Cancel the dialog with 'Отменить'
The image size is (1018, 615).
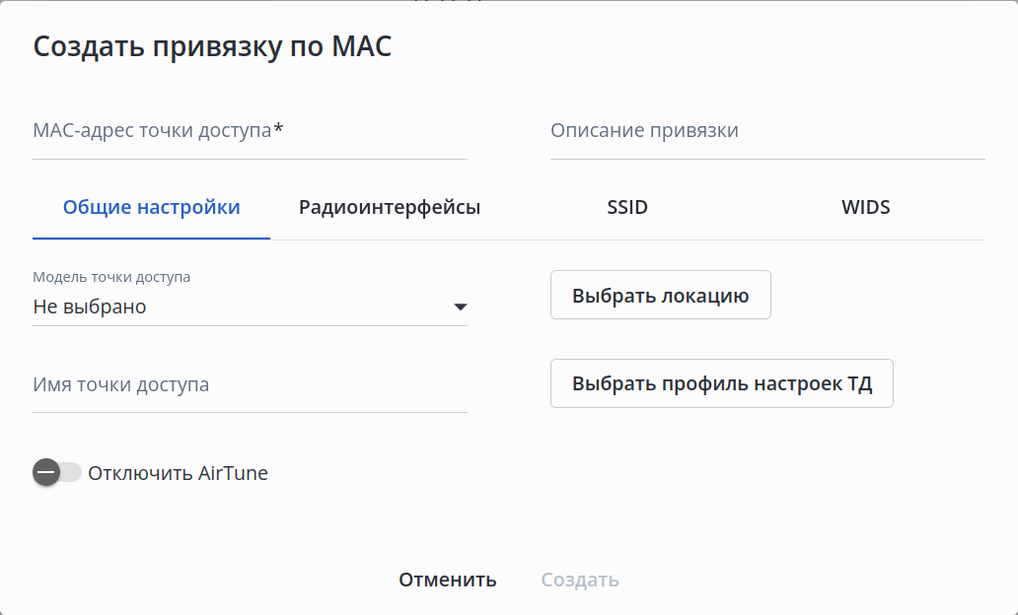(x=447, y=580)
